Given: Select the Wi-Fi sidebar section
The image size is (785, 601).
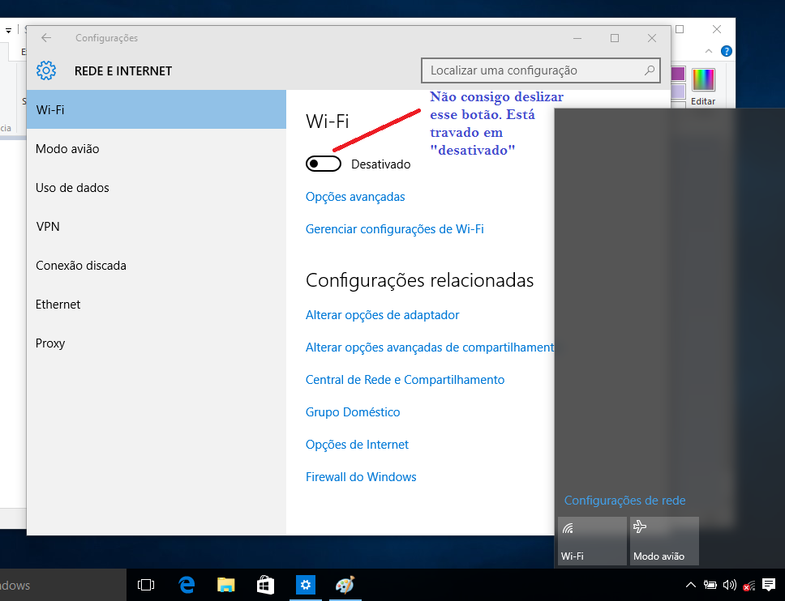Looking at the screenshot, I should (157, 109).
